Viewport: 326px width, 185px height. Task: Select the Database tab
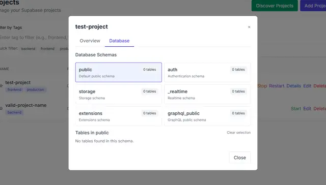click(119, 41)
